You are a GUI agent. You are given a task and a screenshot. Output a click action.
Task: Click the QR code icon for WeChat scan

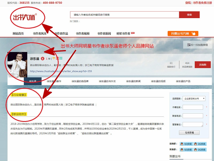(189, 45)
